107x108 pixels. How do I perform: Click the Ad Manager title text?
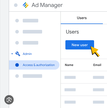[47, 5]
